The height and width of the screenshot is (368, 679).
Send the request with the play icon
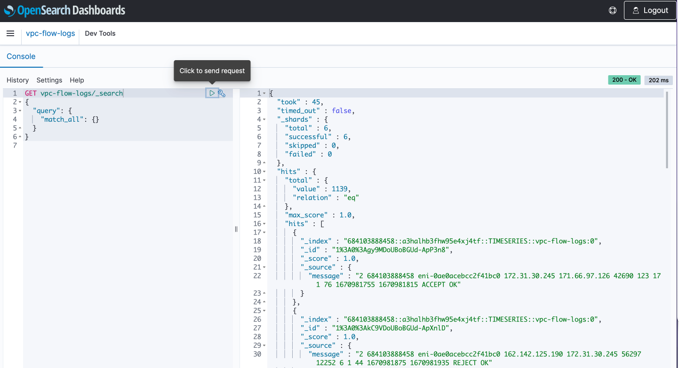click(x=212, y=93)
